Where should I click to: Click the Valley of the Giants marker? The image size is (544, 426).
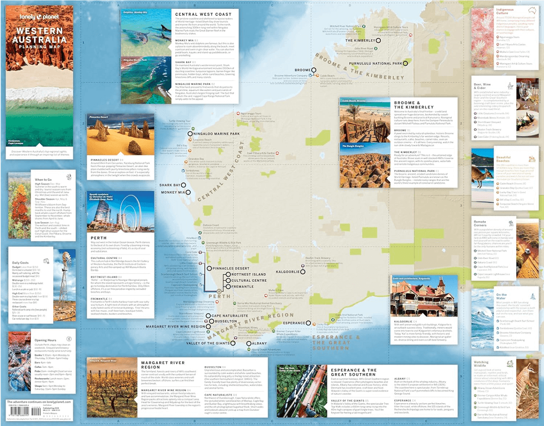233,343
